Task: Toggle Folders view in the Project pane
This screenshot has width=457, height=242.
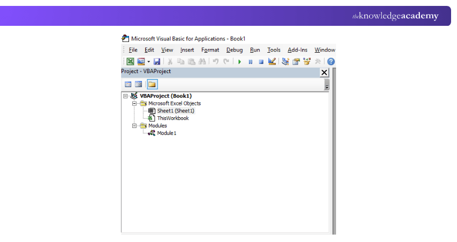Action: (152, 84)
